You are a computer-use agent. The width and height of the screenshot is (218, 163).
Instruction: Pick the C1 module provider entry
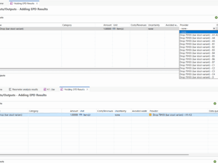[198, 65]
